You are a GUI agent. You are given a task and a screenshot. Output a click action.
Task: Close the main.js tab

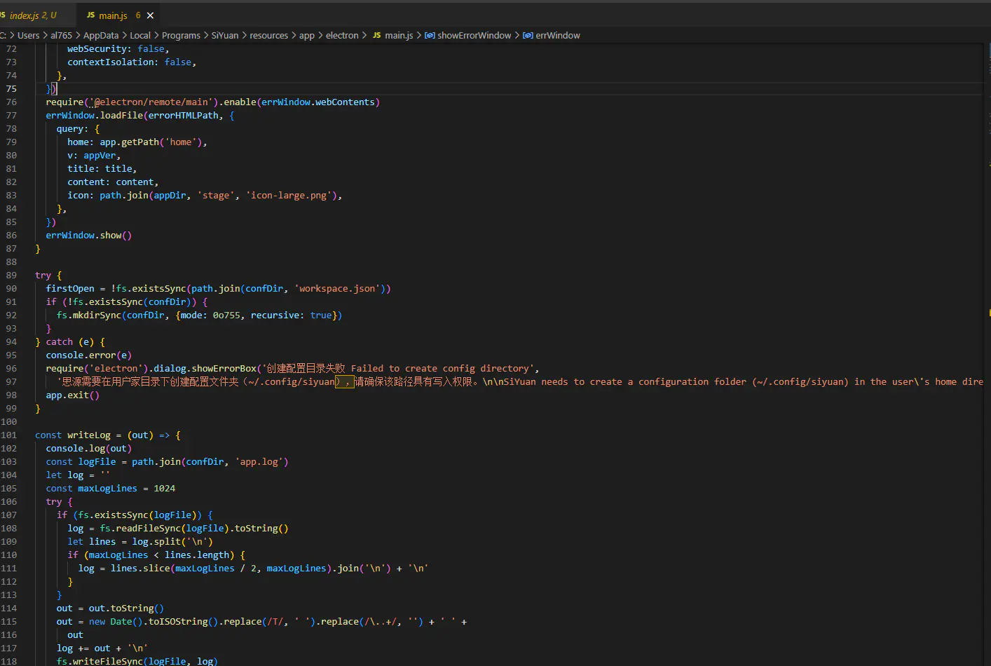click(x=150, y=15)
